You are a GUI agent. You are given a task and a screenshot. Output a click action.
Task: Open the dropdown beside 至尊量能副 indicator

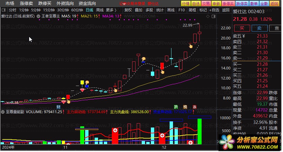(3, 112)
